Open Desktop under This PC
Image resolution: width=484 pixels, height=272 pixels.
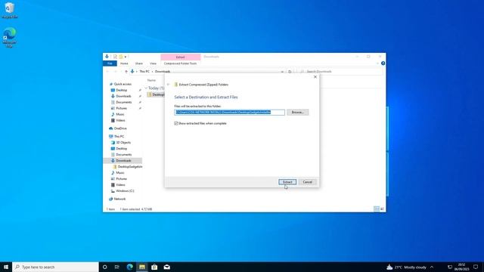tap(121, 149)
